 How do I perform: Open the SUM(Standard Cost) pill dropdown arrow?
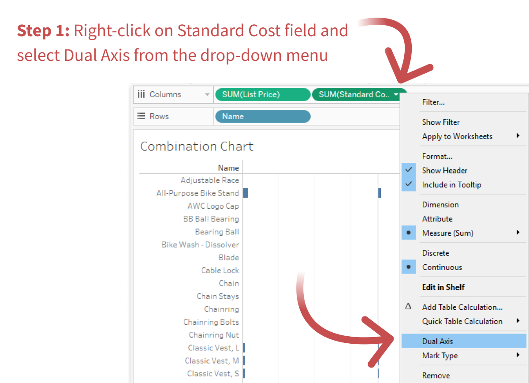396,94
